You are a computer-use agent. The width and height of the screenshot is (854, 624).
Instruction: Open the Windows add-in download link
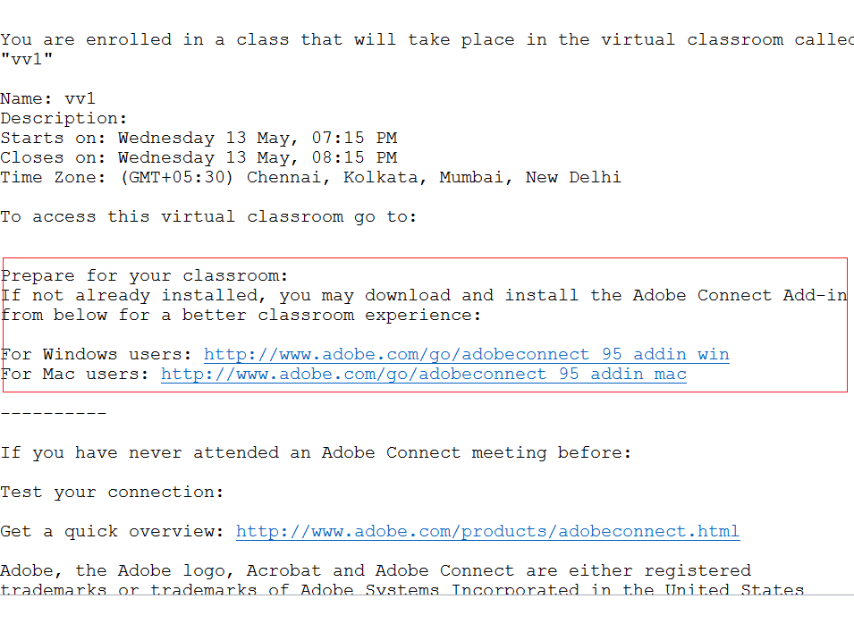(466, 354)
